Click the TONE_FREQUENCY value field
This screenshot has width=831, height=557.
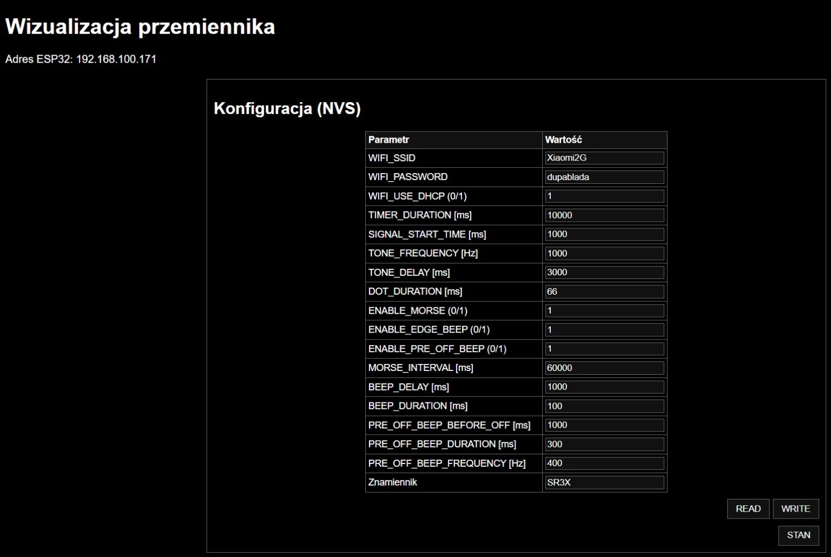click(604, 253)
